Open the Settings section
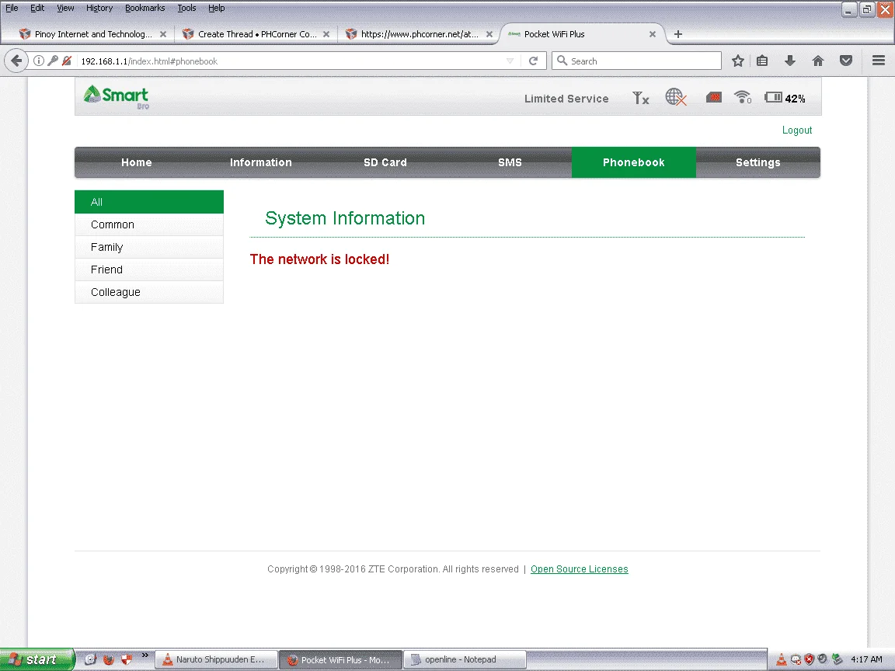 pos(758,162)
